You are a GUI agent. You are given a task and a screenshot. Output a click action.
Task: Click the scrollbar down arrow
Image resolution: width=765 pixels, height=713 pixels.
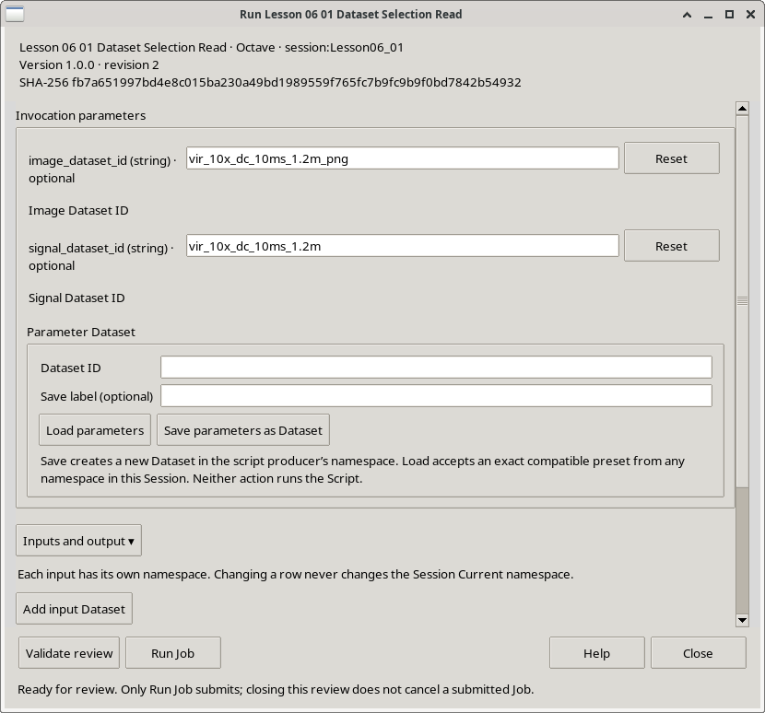point(742,620)
